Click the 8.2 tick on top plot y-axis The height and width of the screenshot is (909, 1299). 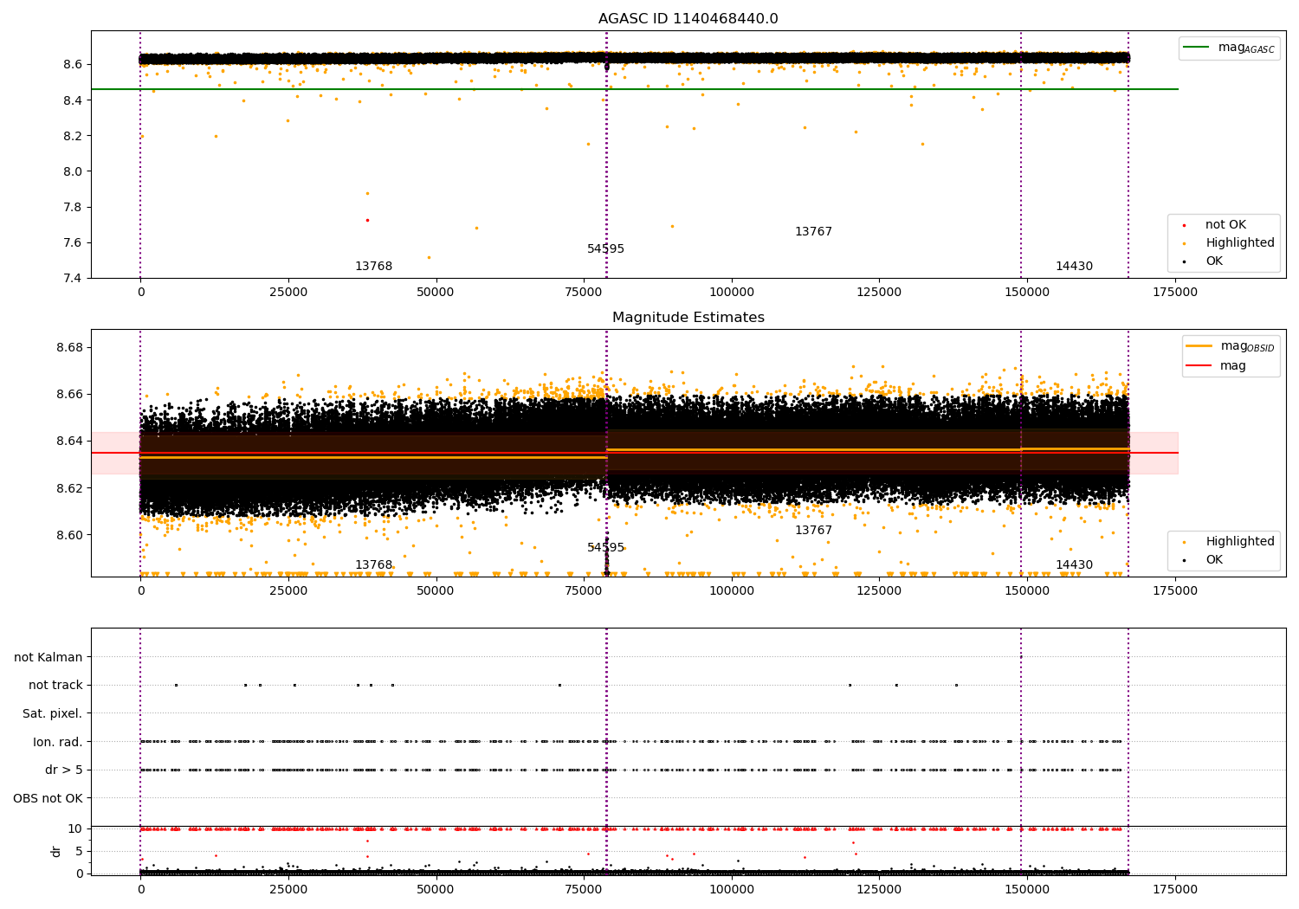click(72, 136)
